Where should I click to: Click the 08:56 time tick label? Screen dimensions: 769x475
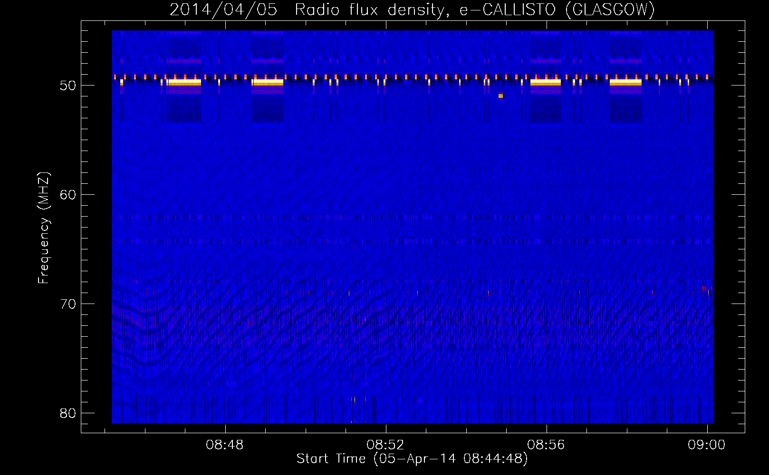click(x=546, y=445)
